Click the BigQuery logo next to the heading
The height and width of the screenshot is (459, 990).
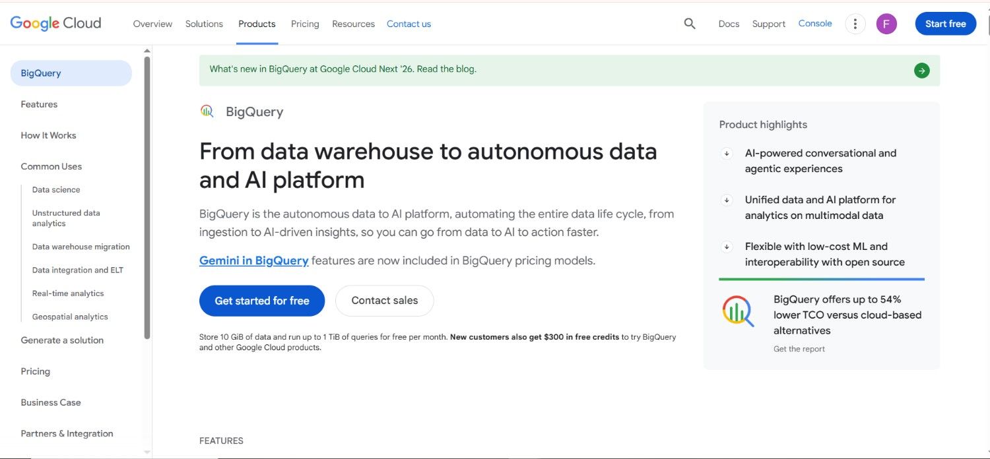207,111
